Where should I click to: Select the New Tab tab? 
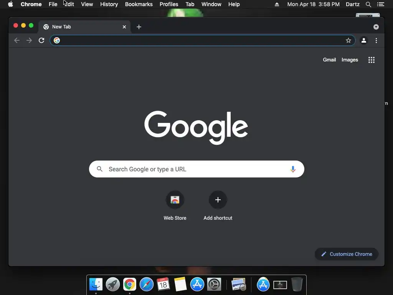click(x=84, y=27)
